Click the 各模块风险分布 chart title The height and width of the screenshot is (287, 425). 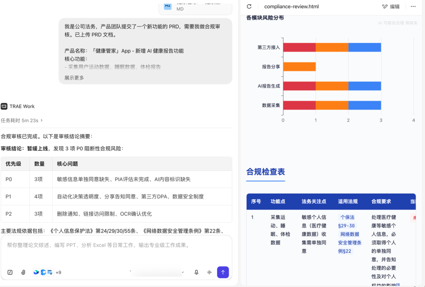(x=265, y=18)
